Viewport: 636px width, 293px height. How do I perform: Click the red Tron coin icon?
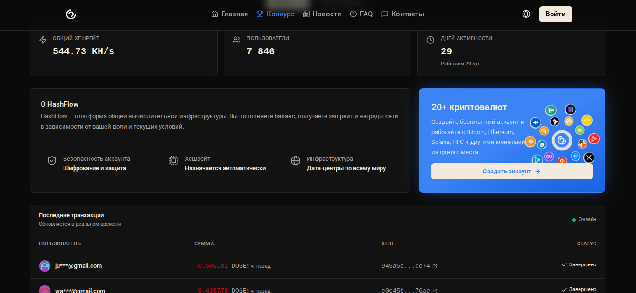click(x=594, y=139)
